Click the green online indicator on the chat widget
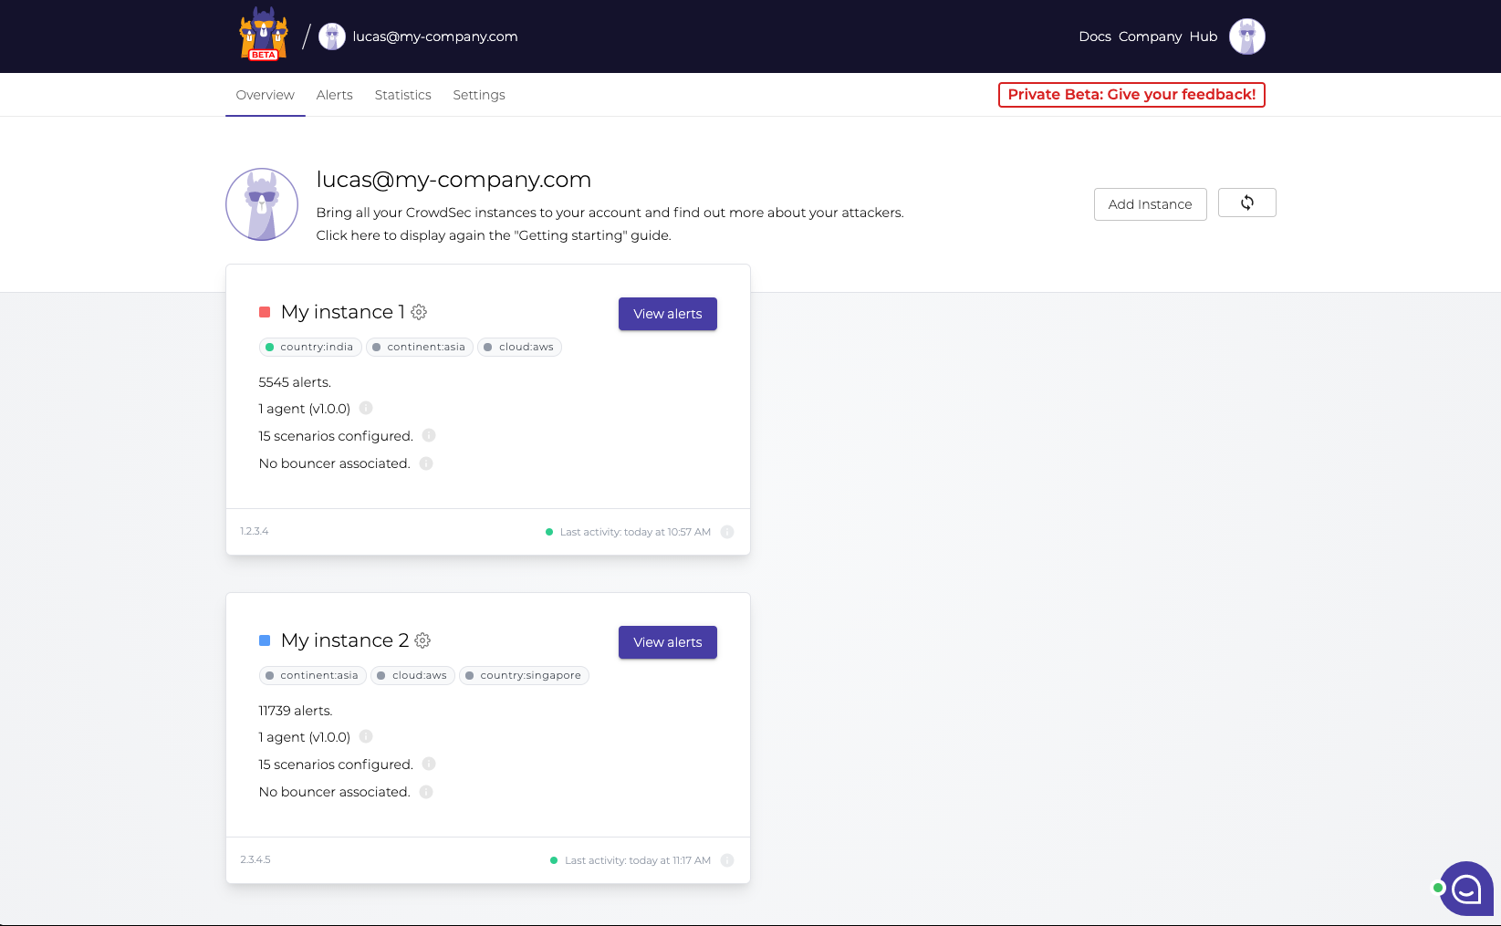This screenshot has width=1501, height=926. 1439,888
